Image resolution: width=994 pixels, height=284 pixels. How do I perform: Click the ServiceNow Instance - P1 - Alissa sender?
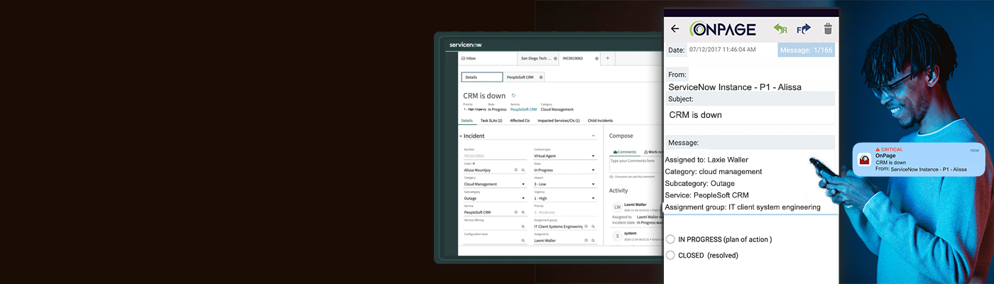coord(735,87)
